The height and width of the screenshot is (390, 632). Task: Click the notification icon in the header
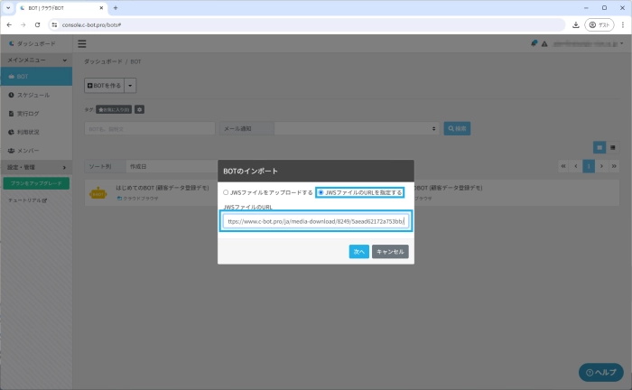534,43
